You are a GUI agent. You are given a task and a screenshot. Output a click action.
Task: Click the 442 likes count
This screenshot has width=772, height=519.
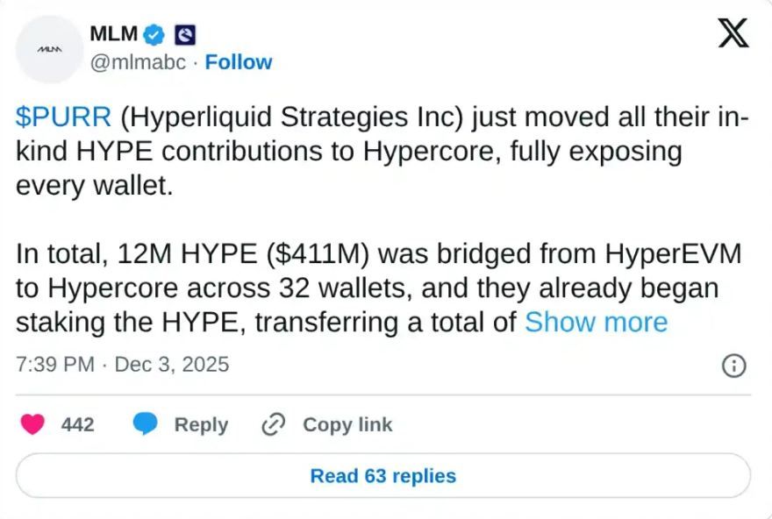coord(77,424)
